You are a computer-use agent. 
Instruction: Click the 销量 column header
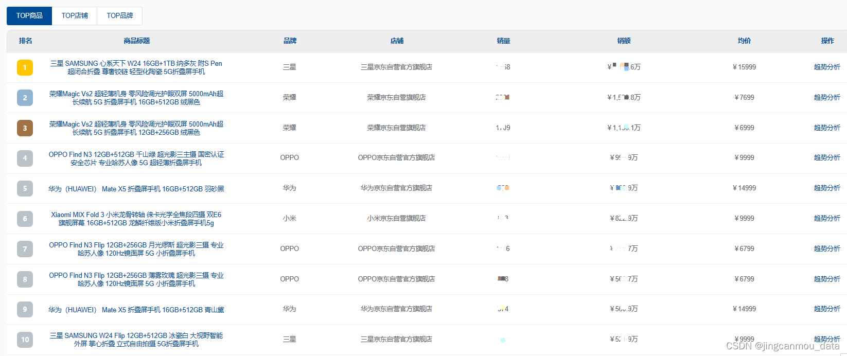(x=503, y=41)
